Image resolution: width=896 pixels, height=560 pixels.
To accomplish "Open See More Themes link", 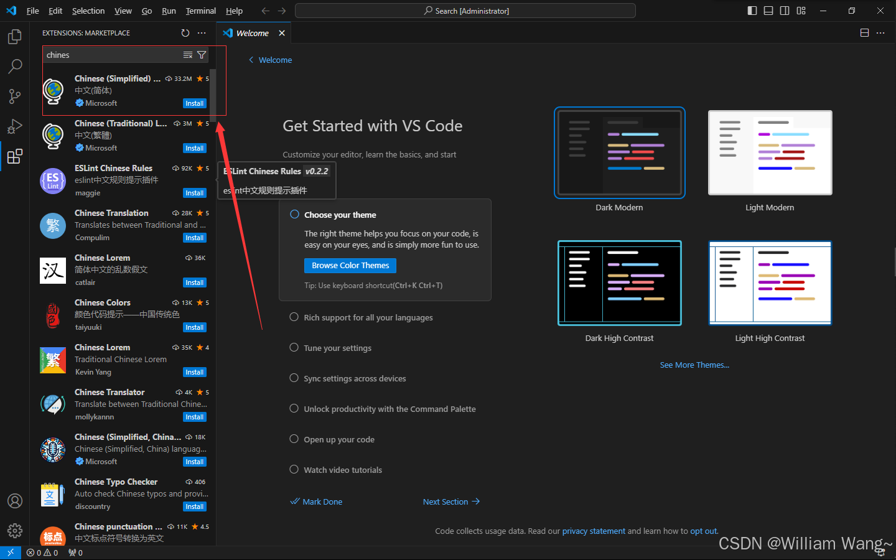I will [694, 365].
